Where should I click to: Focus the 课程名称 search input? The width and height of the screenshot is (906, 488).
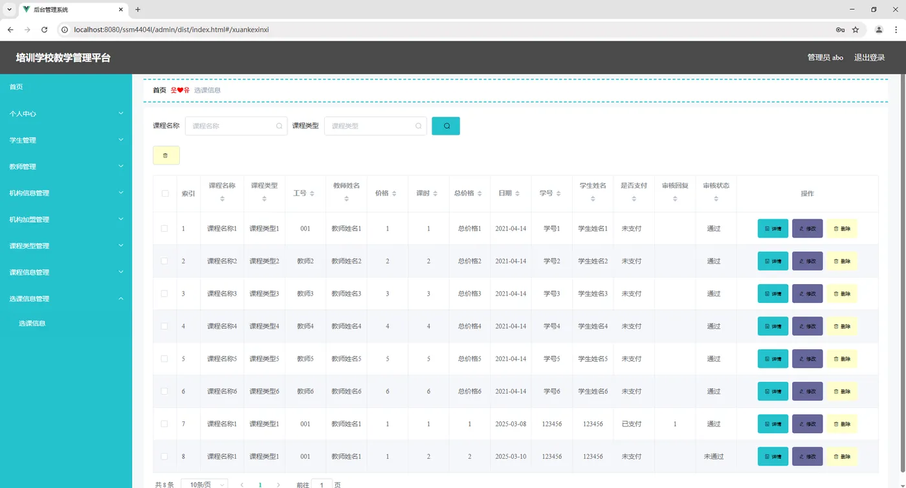pos(236,126)
